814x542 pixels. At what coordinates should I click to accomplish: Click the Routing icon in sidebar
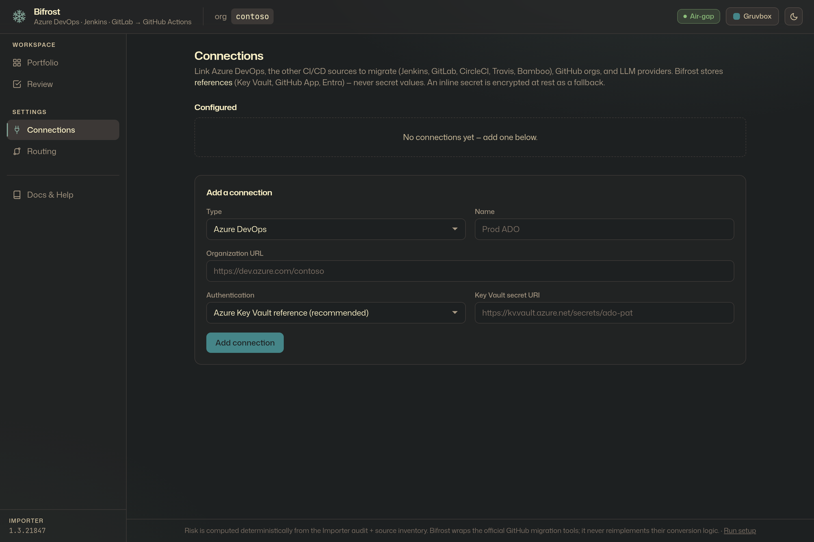pos(17,151)
